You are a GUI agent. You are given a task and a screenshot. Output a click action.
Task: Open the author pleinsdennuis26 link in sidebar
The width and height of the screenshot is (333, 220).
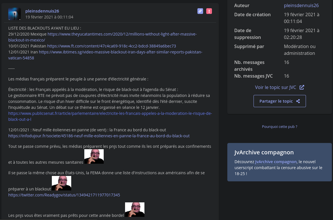(301, 5)
